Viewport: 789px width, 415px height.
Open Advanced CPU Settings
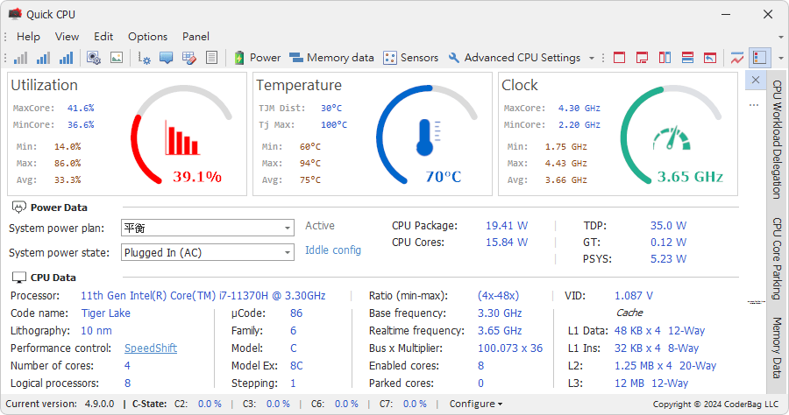(515, 58)
